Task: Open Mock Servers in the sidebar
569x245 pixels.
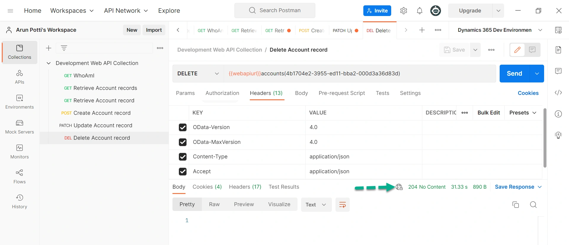Action: 20,127
